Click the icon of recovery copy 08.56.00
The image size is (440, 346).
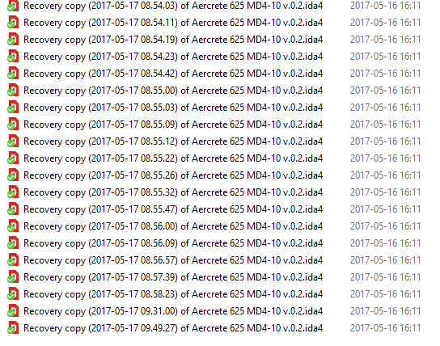click(13, 226)
